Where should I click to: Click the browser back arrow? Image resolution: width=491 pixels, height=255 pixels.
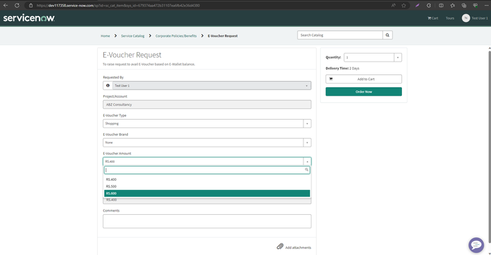[x=5, y=5]
